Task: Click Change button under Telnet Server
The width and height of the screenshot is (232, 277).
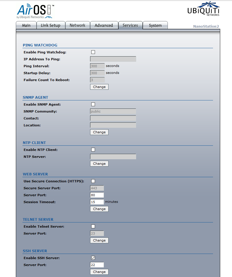Action: (99, 240)
